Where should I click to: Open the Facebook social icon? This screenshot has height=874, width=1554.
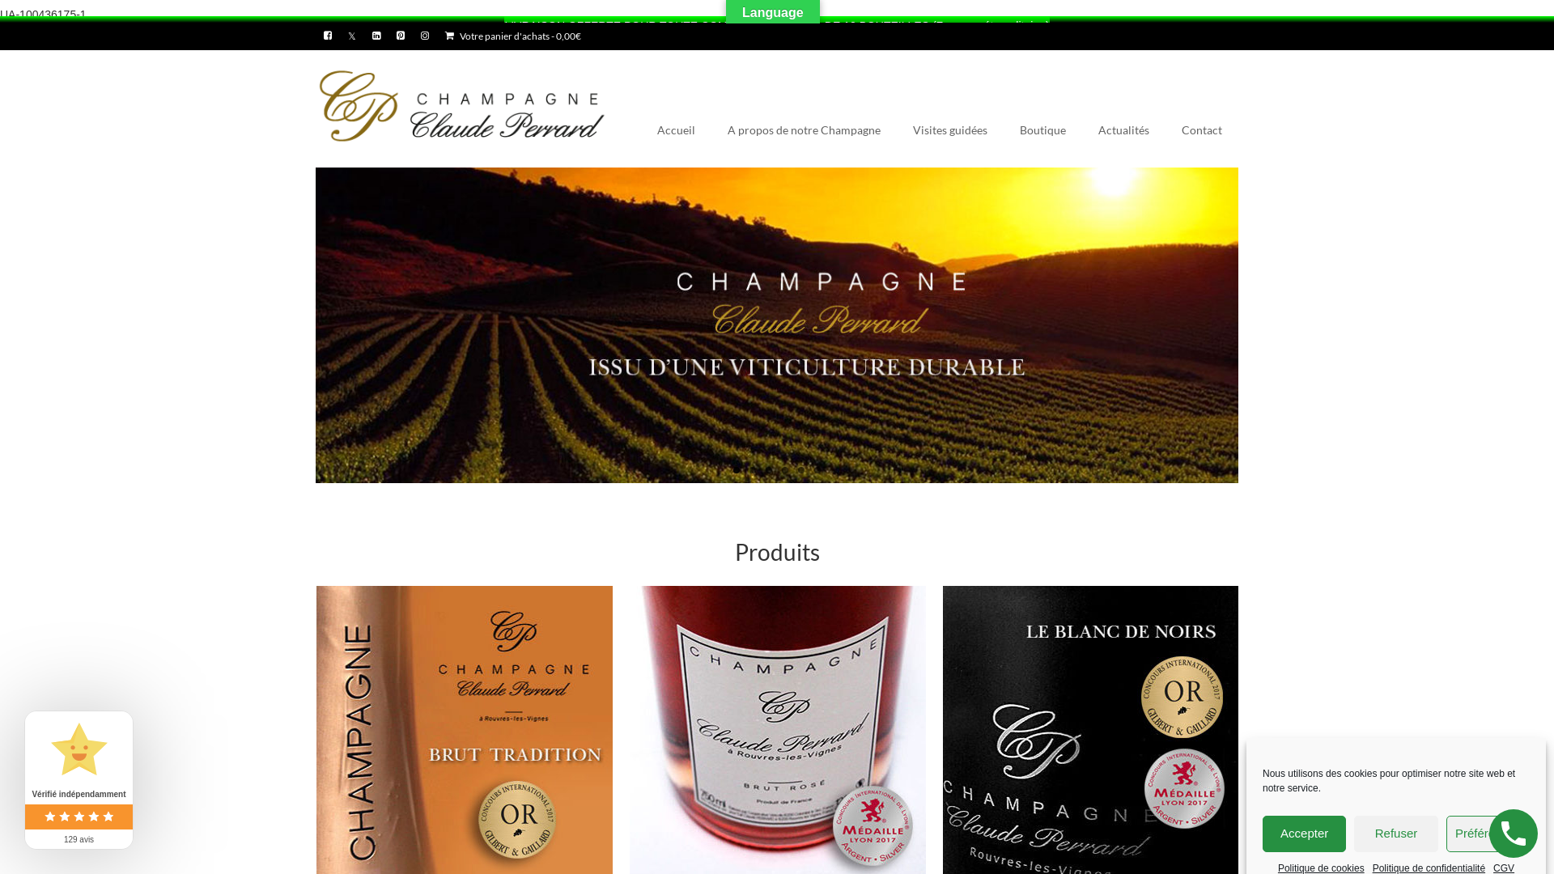(328, 36)
